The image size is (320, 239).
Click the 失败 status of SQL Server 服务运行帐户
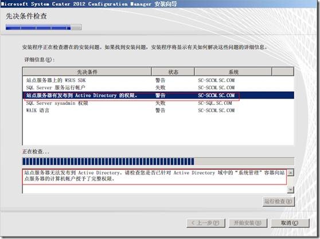click(161, 88)
